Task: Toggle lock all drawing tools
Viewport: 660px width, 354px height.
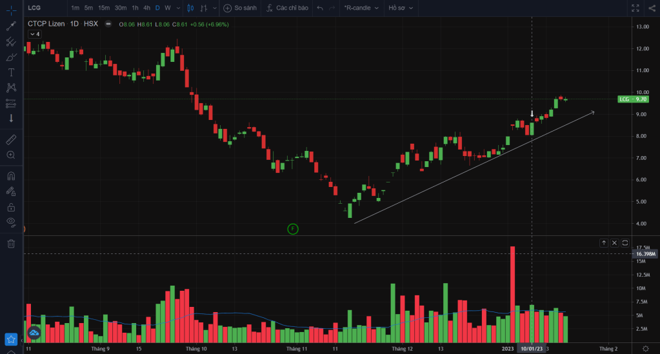Action: click(11, 207)
